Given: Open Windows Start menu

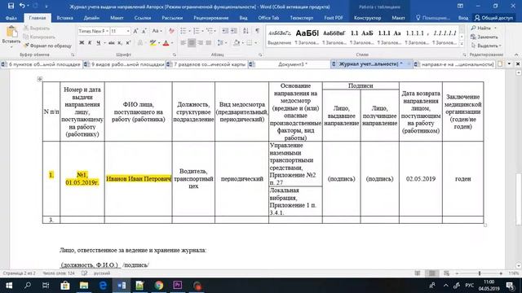Looking at the screenshot, I should click(x=9, y=286).
